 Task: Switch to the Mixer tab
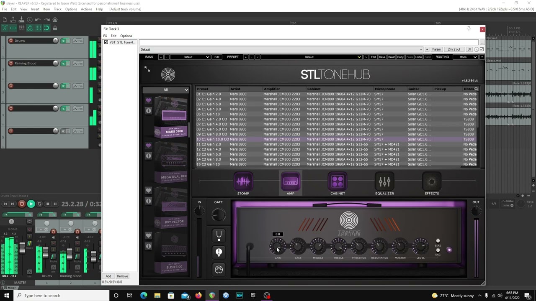click(11, 288)
